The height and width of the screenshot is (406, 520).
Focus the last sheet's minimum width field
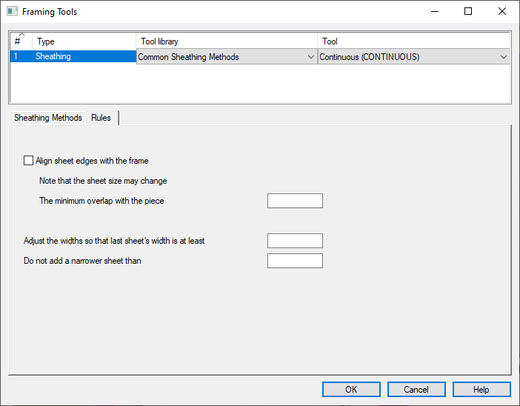tap(295, 241)
